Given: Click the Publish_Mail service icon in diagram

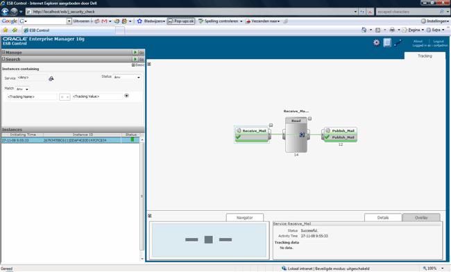Looking at the screenshot, I should [328, 130].
